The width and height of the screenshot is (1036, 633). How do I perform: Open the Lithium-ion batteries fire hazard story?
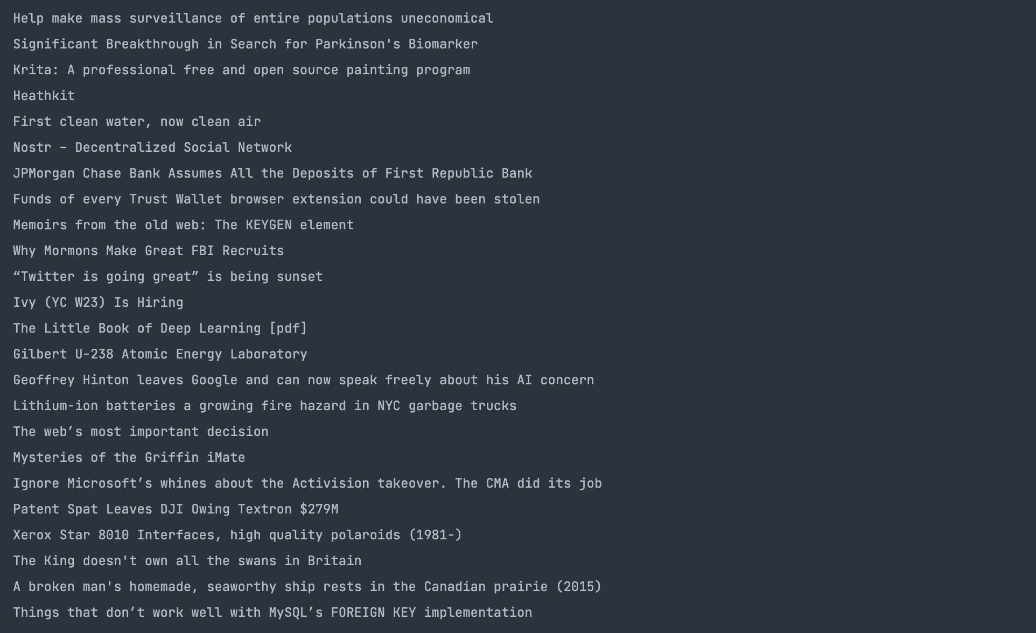point(264,406)
